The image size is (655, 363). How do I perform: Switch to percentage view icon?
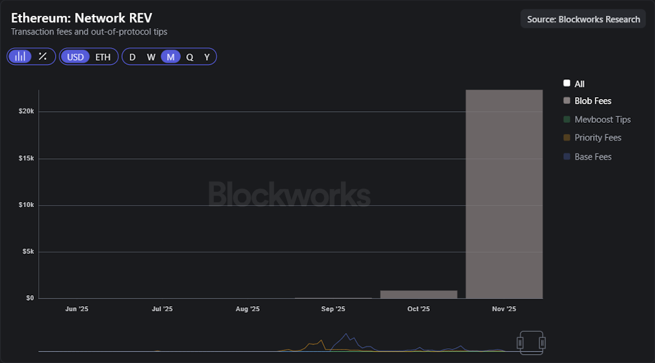[43, 57]
